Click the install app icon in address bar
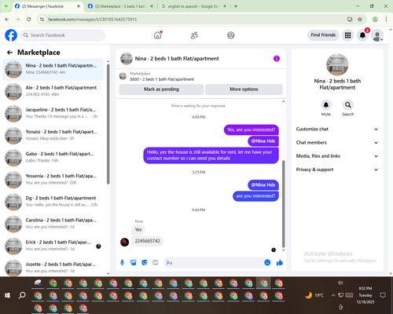393x314 pixels. click(x=350, y=20)
